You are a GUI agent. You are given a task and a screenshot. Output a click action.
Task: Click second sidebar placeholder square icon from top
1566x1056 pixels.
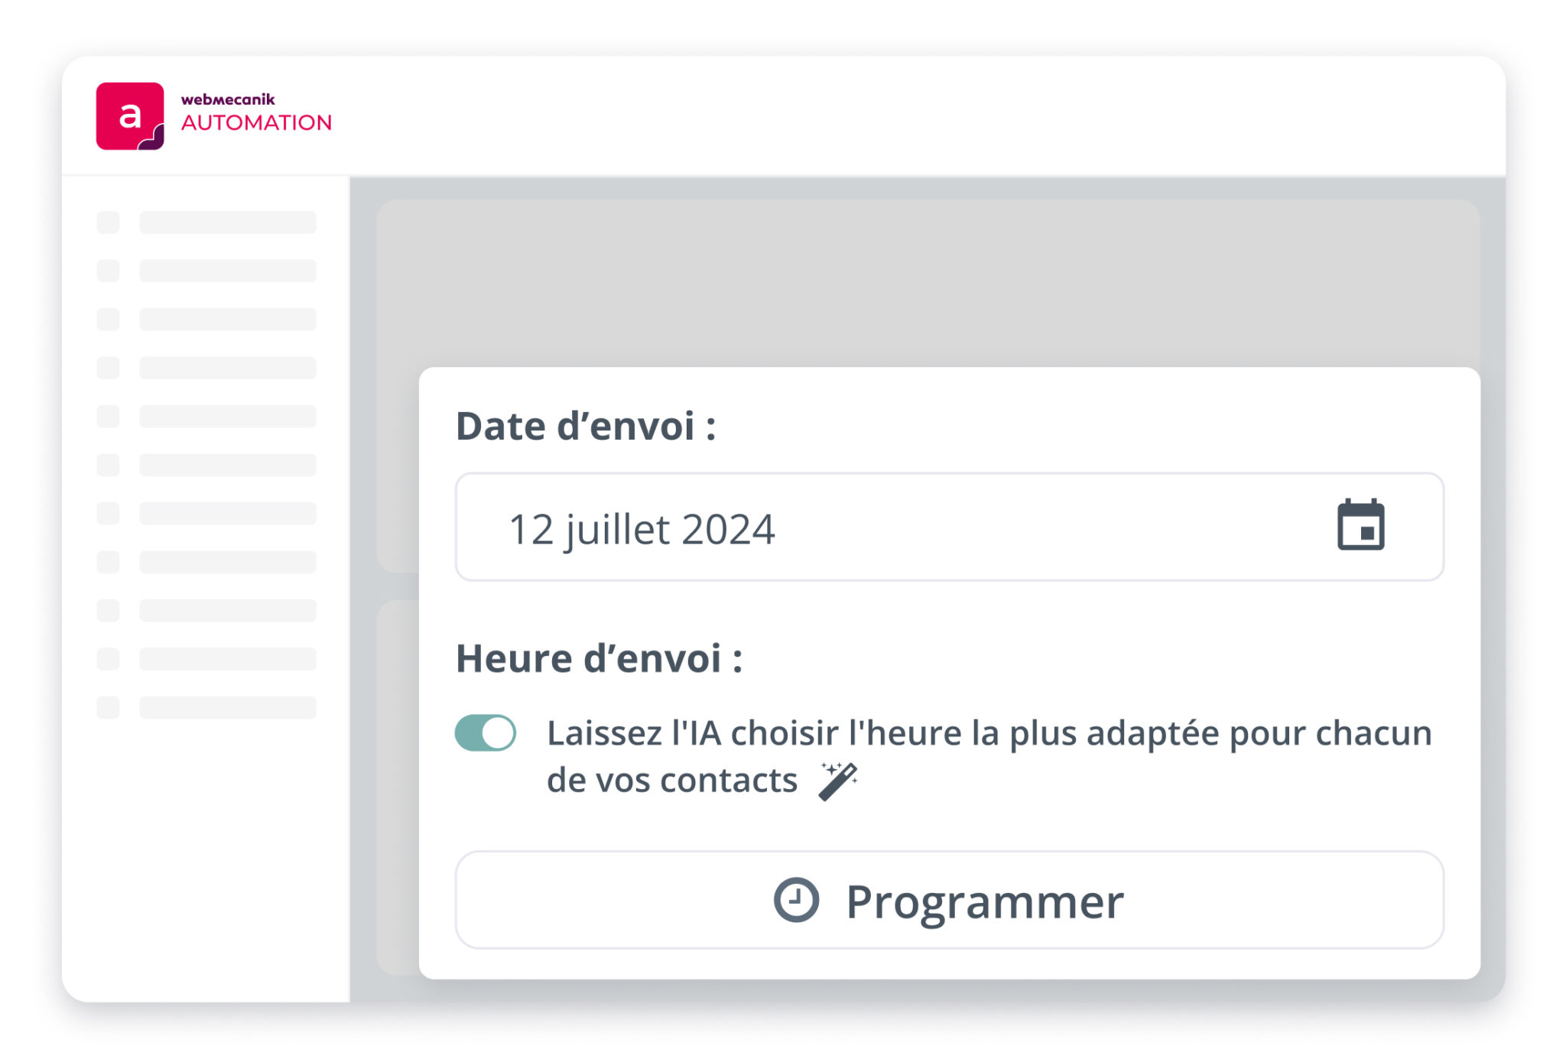108,271
